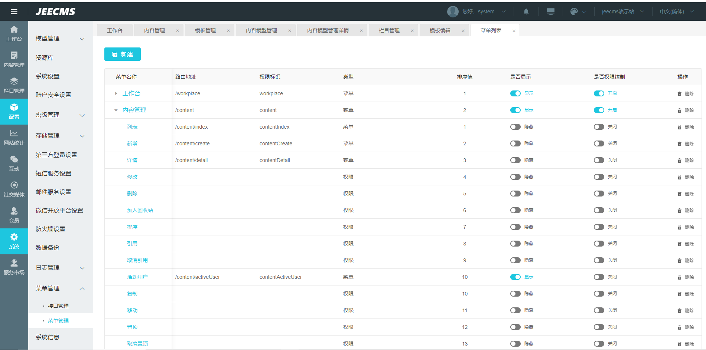Open 网站统计 sidebar section
This screenshot has height=350, width=706.
(x=14, y=137)
